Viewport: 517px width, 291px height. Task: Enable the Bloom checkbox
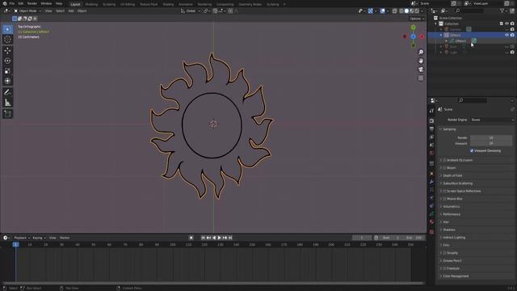(444, 168)
